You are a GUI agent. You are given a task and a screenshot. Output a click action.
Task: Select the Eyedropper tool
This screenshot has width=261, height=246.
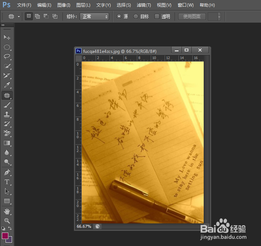pyautogui.click(x=7, y=85)
